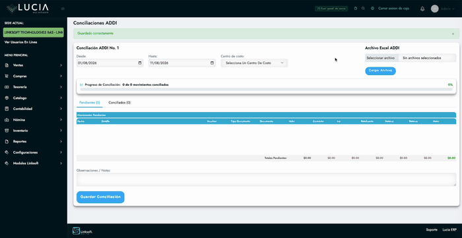
Task: Collapse sidebar using the header toggle icon
Action: [63, 9]
